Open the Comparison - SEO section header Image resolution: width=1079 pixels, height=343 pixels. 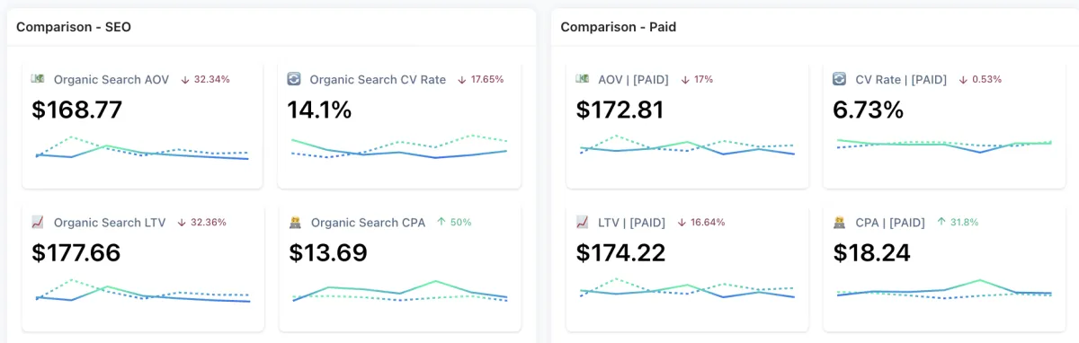(74, 27)
